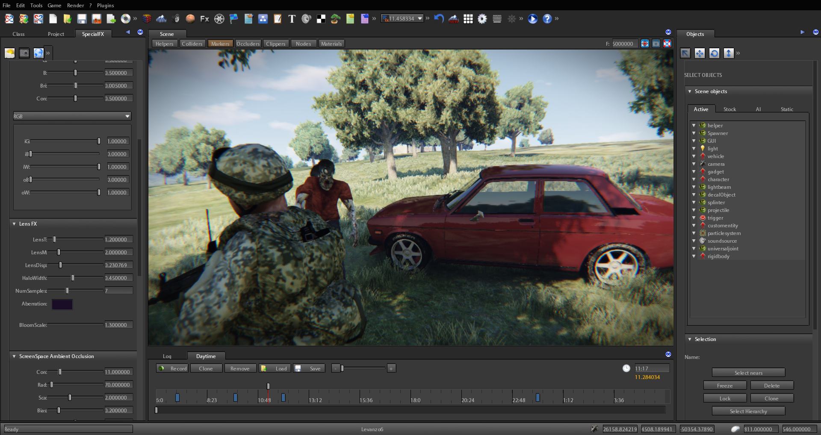Click the Select Hierarchy button
The image size is (821, 435).
748,411
